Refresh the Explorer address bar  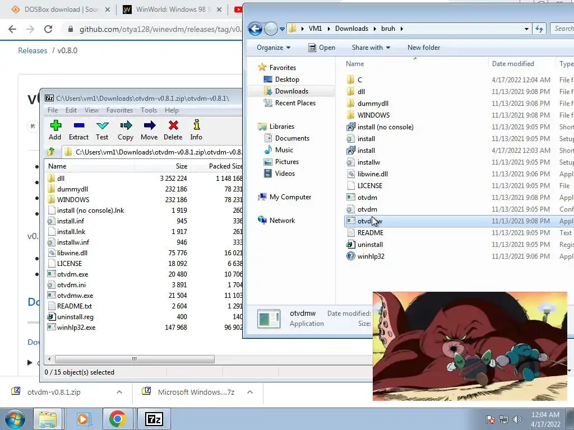[539, 29]
